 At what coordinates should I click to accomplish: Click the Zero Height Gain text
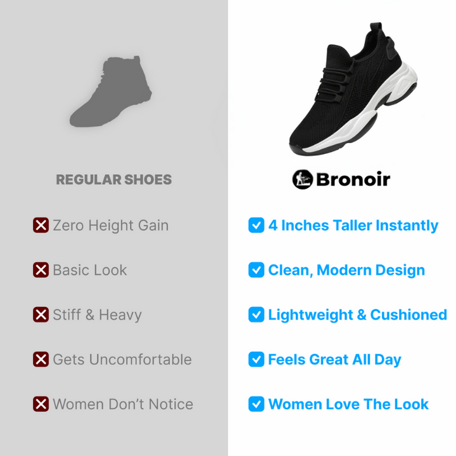pos(110,225)
